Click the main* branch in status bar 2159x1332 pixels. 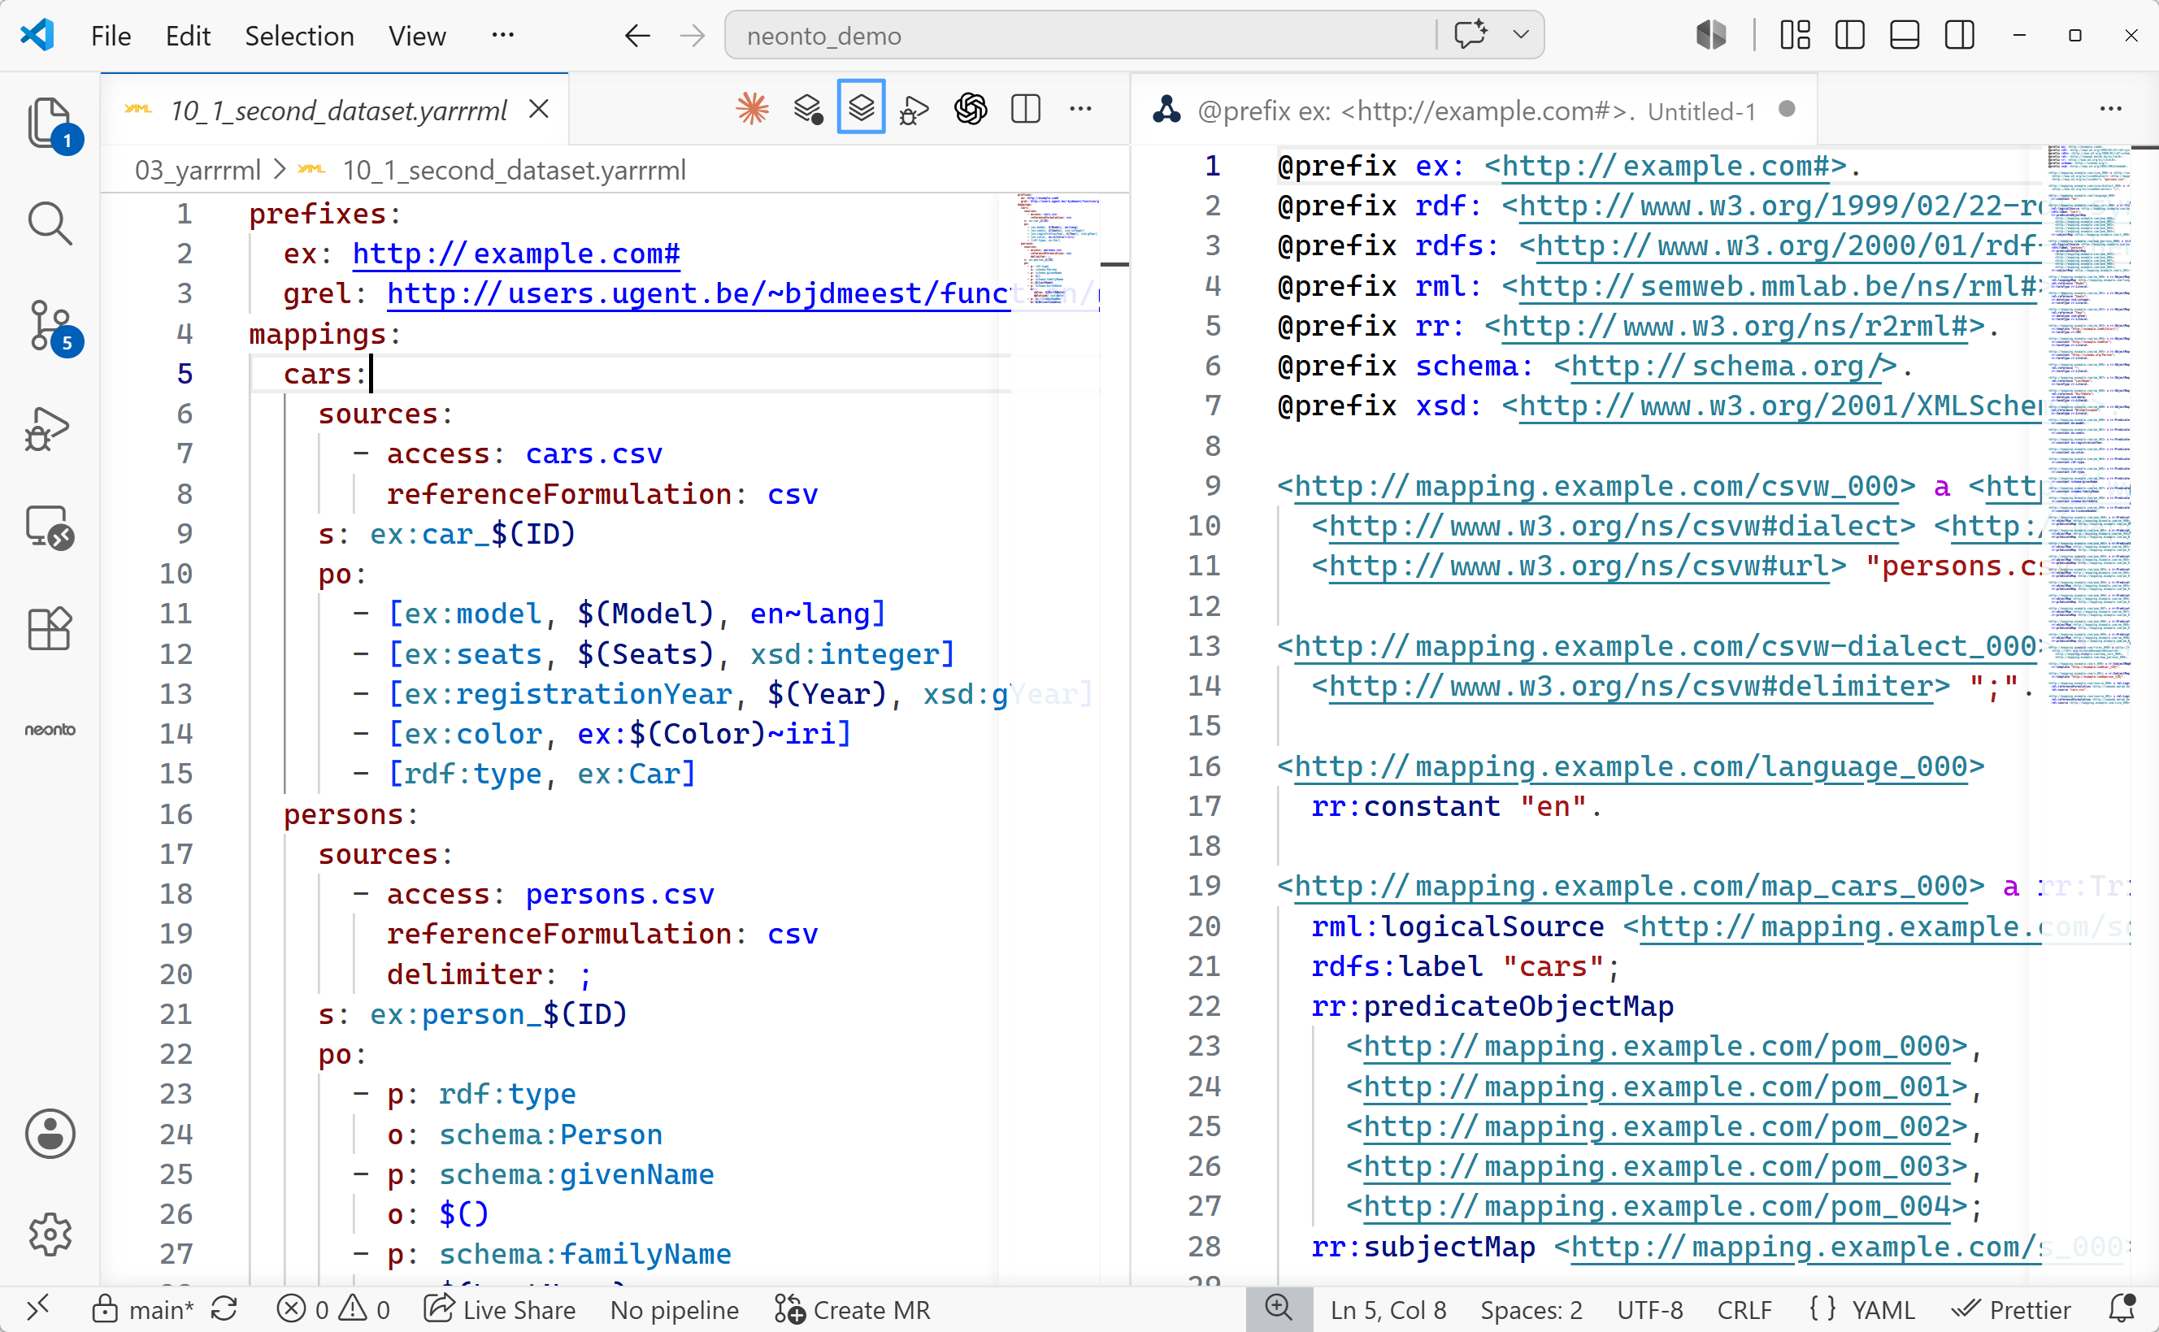click(x=143, y=1310)
